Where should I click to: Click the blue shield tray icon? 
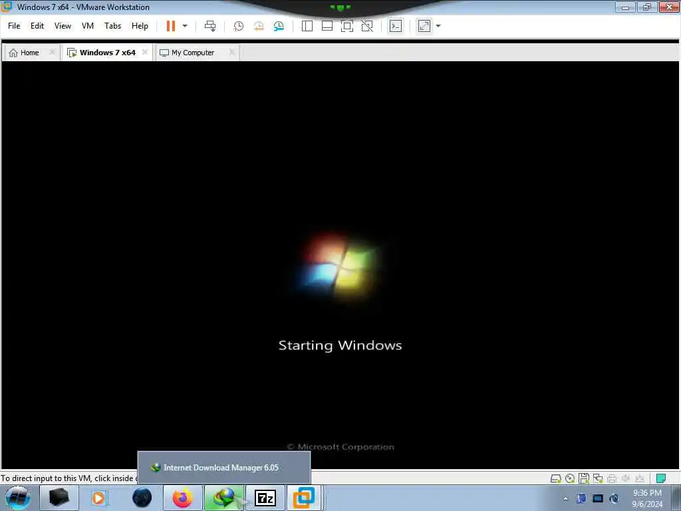click(x=581, y=498)
